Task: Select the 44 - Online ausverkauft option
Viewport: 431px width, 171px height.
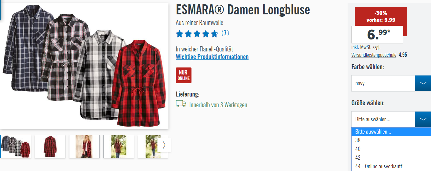Action: coord(391,166)
